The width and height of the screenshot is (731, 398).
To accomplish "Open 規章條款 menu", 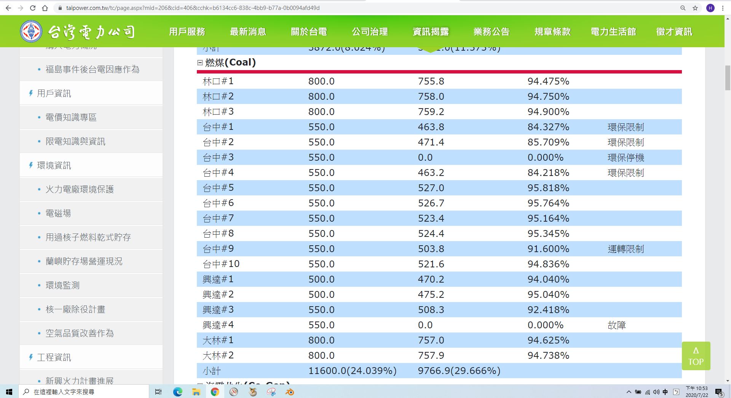I will click(x=552, y=32).
